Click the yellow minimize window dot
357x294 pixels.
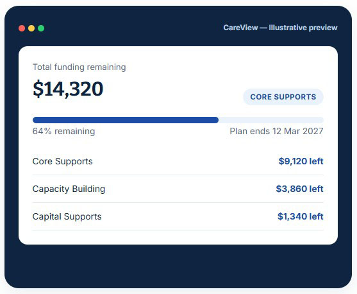click(x=31, y=28)
